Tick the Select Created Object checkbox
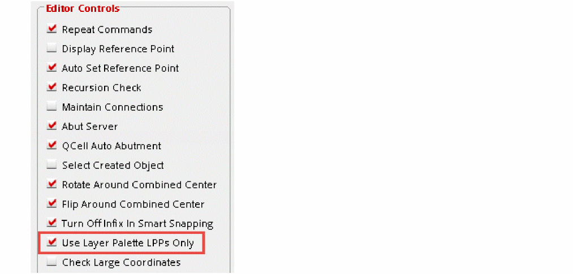Screen dimensions: 573x274 tap(52, 166)
